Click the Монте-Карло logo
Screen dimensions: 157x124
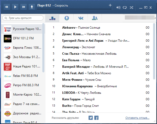(8, 95)
